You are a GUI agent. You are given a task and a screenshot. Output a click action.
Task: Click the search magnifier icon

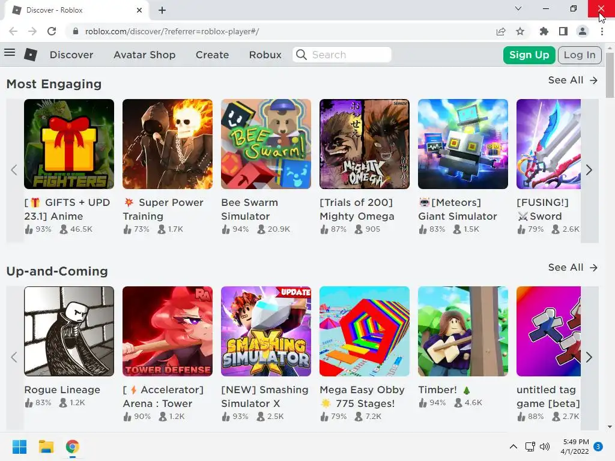[x=301, y=55]
